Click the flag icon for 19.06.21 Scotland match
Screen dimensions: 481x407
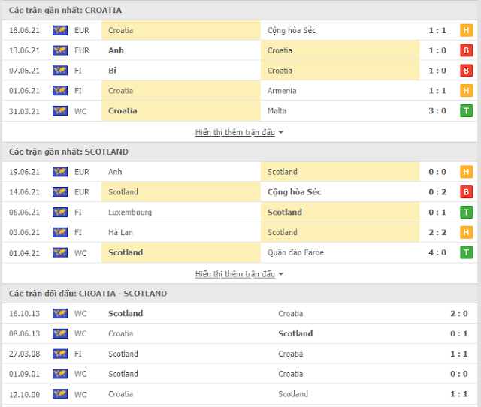coord(60,172)
